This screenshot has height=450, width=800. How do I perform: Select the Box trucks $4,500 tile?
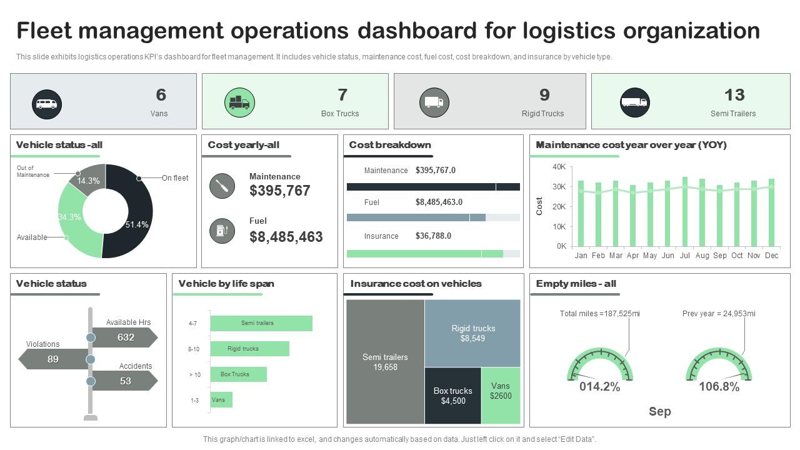(x=453, y=396)
